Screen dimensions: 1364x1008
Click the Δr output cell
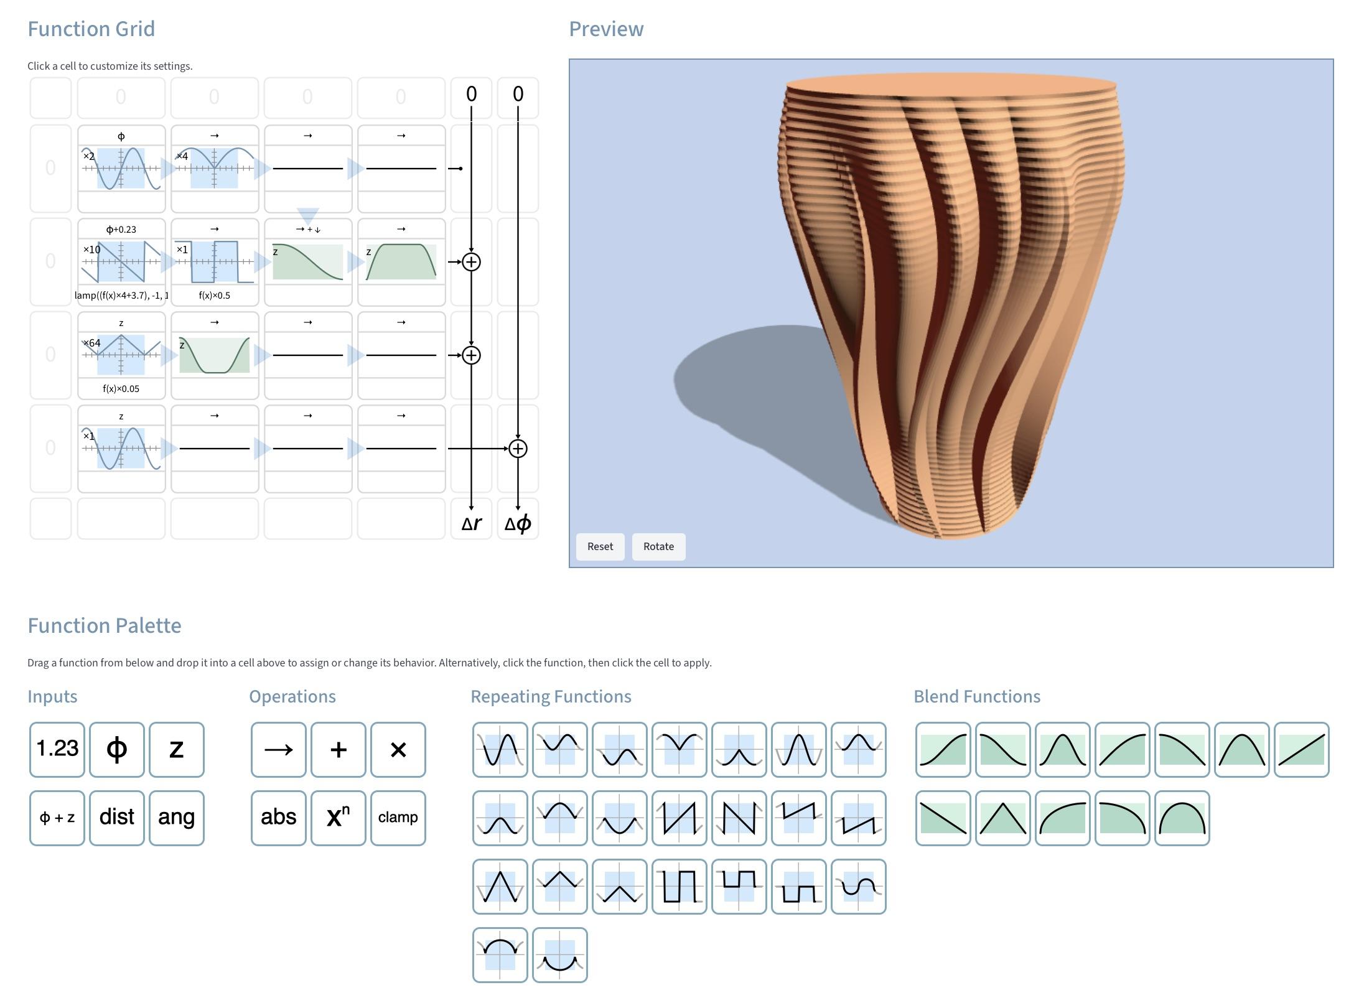pos(471,518)
